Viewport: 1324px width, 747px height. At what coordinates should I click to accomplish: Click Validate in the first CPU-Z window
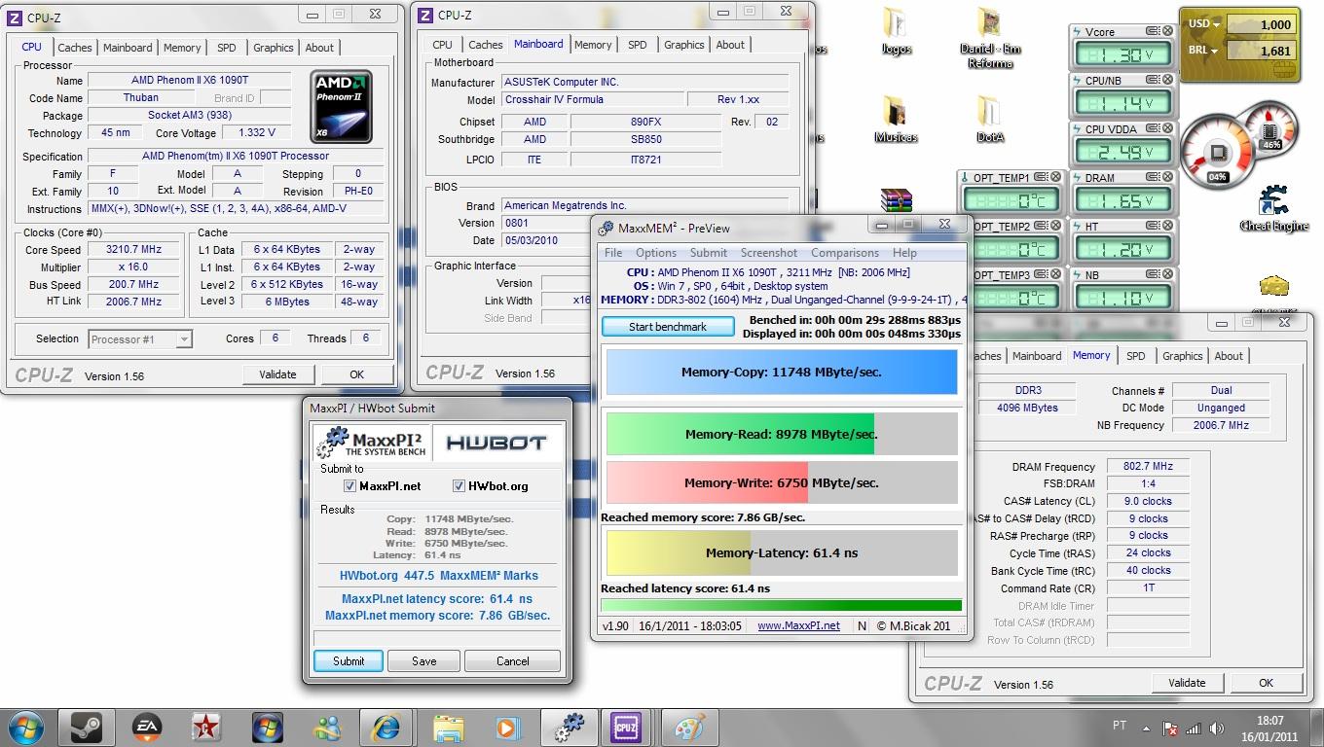point(277,374)
